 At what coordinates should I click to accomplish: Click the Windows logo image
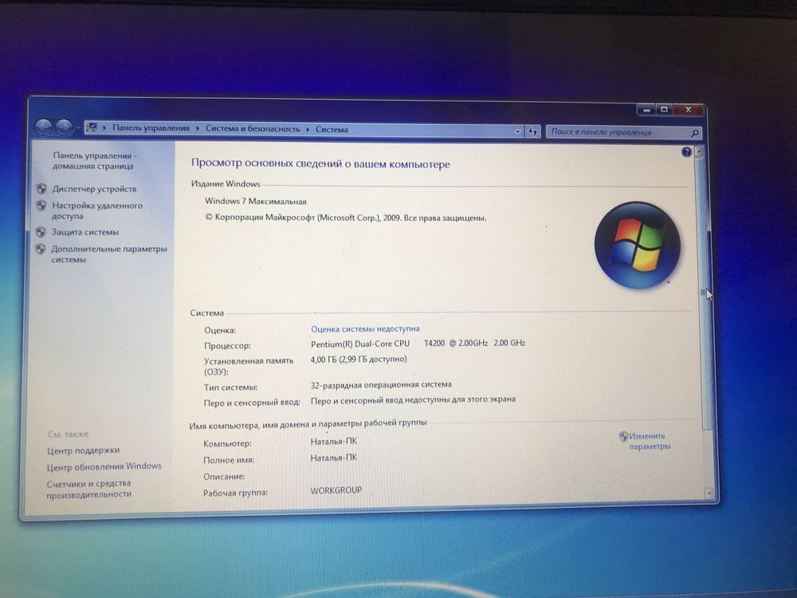click(638, 245)
